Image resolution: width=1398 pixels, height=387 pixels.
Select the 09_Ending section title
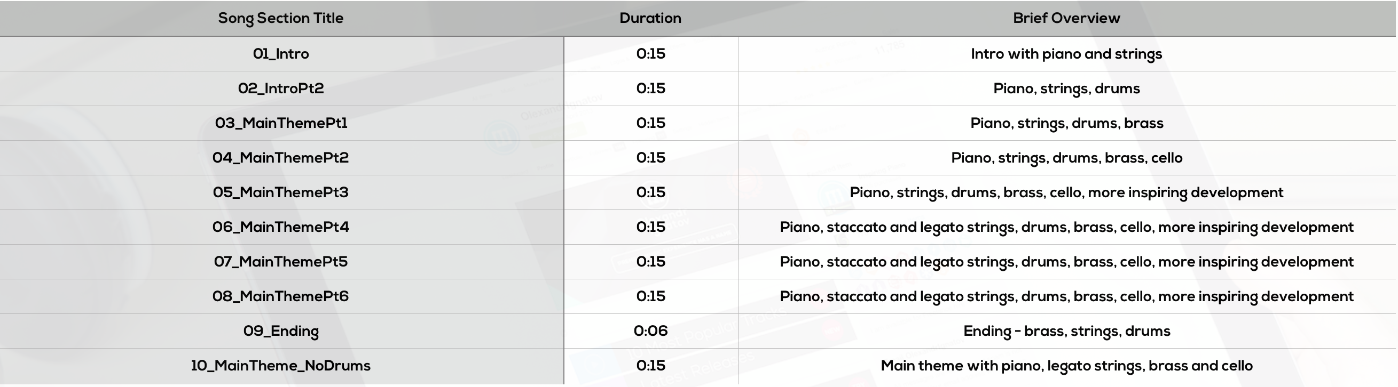(280, 331)
